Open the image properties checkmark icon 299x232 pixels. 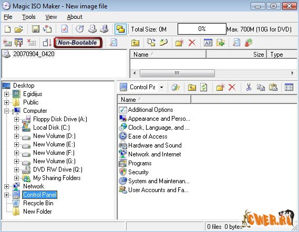pyautogui.click(x=65, y=29)
